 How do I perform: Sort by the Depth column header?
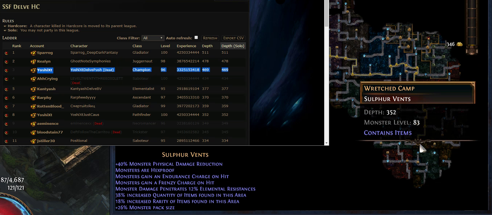(207, 46)
